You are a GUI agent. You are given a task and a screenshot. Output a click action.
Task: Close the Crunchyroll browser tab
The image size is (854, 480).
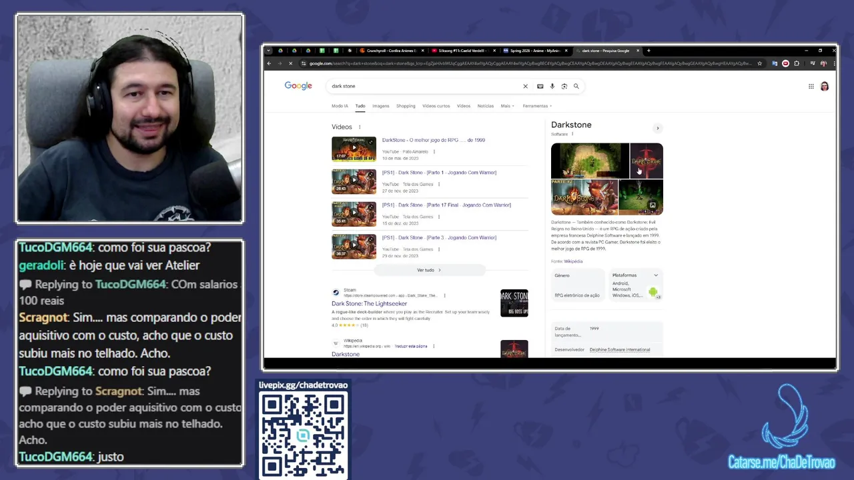pos(422,51)
